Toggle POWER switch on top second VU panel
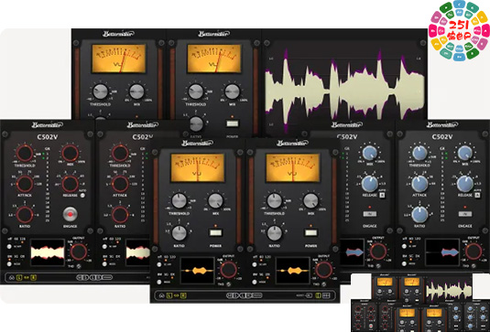The height and width of the screenshot is (332, 490). pos(233,123)
